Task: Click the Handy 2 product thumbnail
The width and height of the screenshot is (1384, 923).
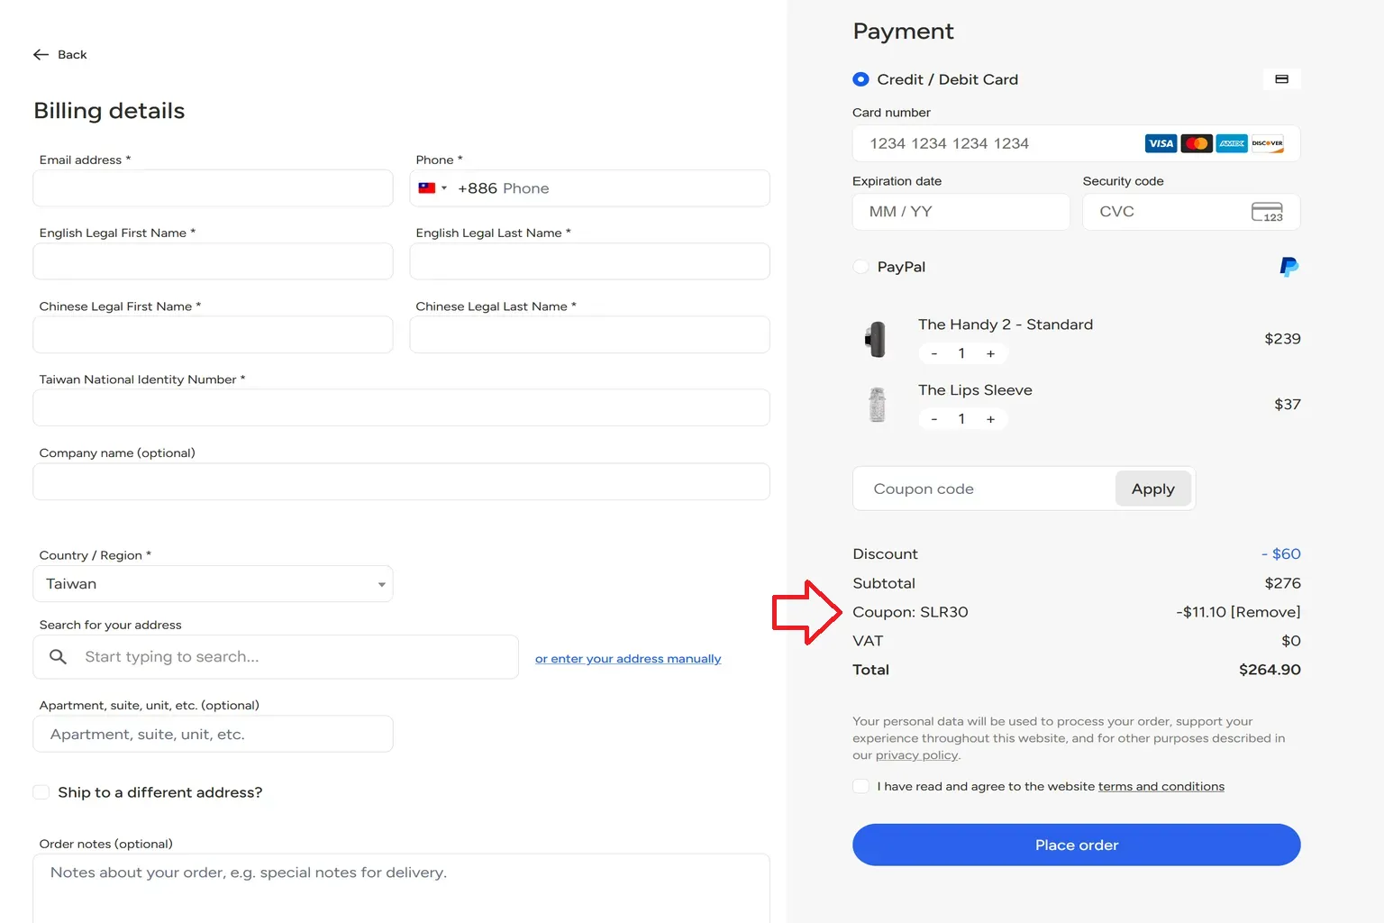Action: point(877,340)
